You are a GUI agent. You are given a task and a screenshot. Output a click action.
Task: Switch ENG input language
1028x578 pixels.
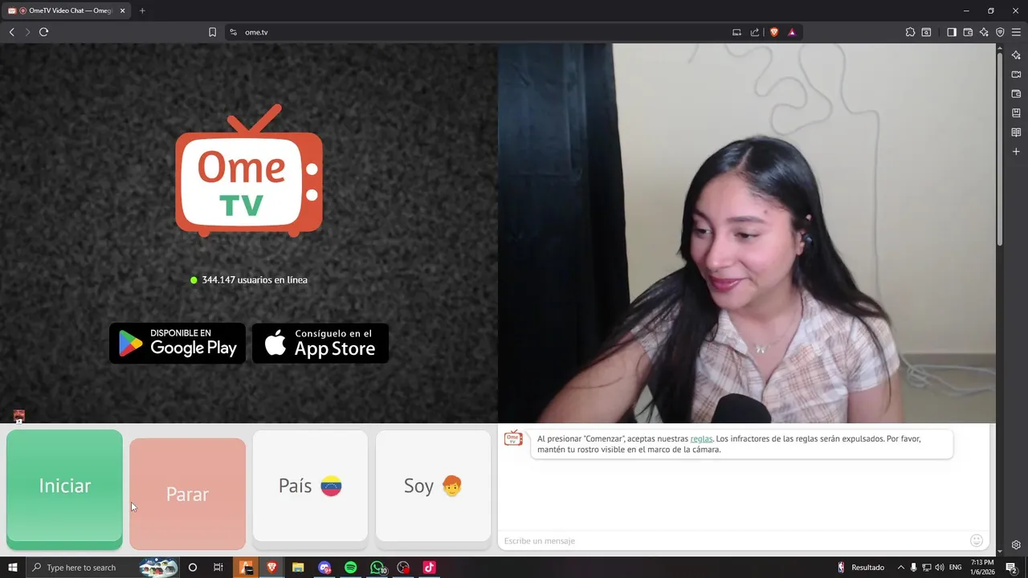pos(956,568)
